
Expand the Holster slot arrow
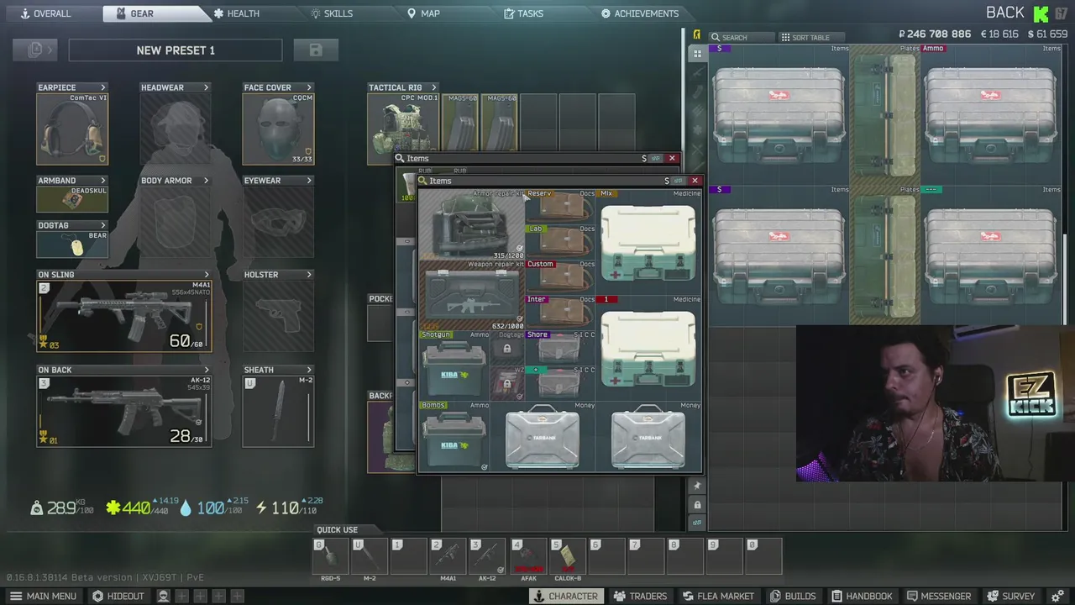click(309, 275)
